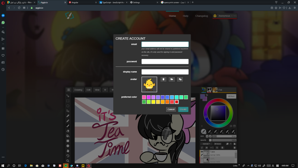Click the Take layer thumbnail

tap(206, 153)
